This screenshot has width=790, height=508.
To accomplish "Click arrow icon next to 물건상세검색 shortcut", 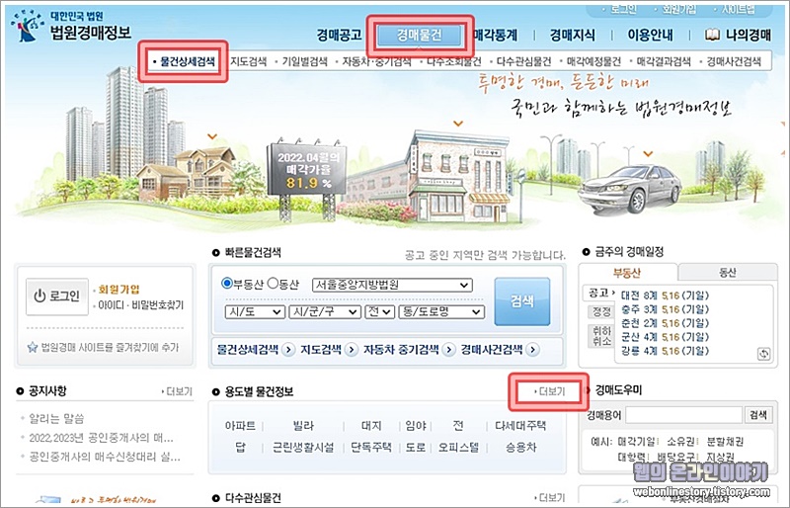I will click(x=288, y=349).
